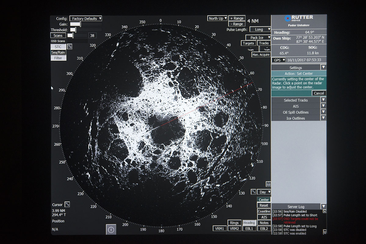Toggle the STC button

[x=58, y=47]
